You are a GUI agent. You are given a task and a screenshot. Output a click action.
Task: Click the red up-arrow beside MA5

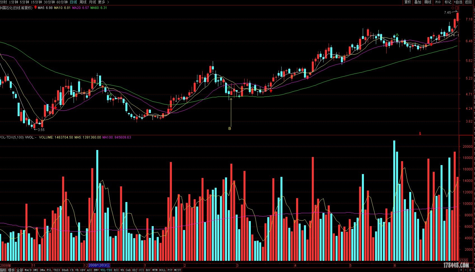(x=36, y=8)
